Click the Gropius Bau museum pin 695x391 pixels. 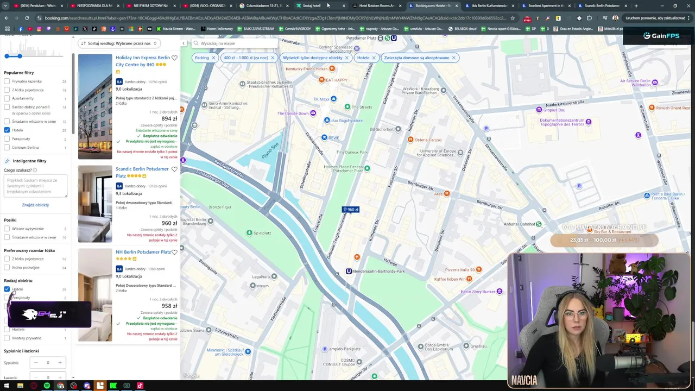click(539, 110)
